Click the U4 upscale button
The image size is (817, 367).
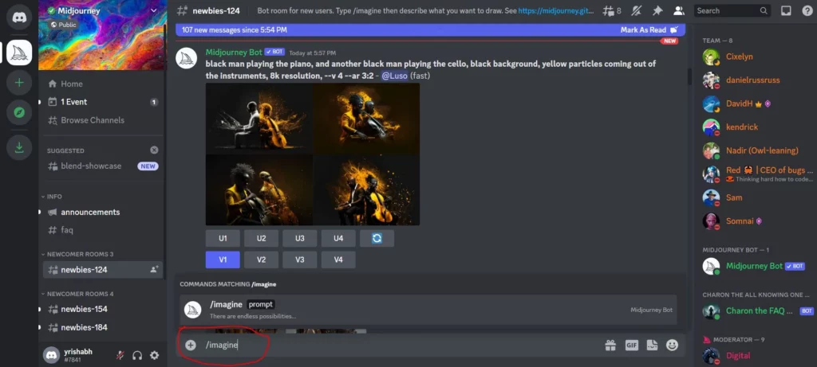[338, 238]
